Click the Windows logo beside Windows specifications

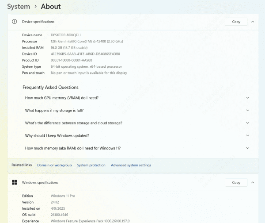coord(14,182)
